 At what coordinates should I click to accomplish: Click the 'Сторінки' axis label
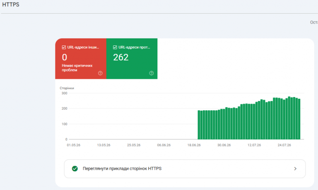67,88
